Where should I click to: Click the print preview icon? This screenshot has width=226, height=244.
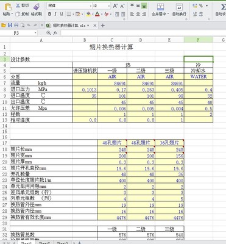23,25
